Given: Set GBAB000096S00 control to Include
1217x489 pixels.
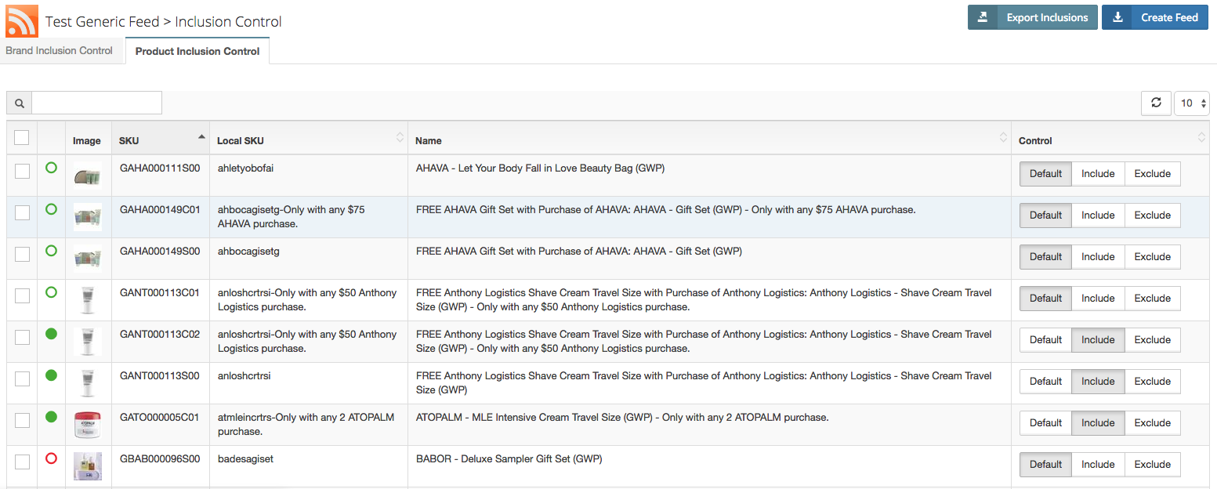Looking at the screenshot, I should point(1098,465).
